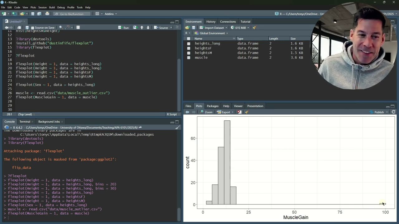Click the Re-run previous code region icon

tap(135, 28)
